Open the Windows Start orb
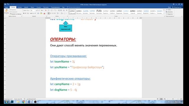This screenshot has height=106, width=189. coord(6,102)
